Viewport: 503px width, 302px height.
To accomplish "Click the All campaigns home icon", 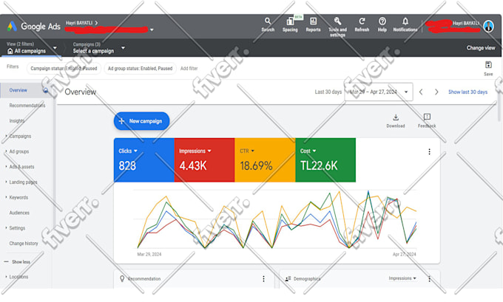I will (x=10, y=51).
